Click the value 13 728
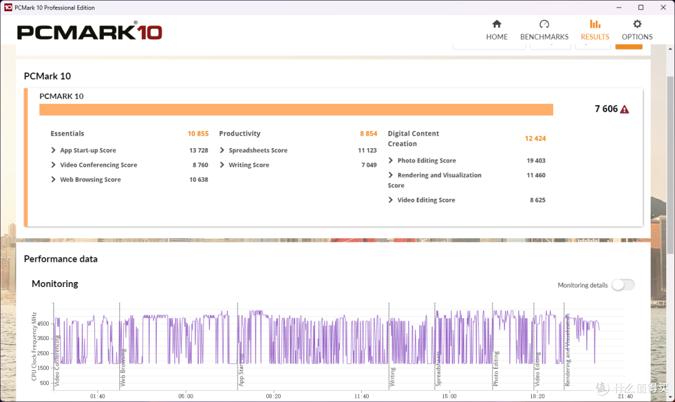 click(199, 150)
